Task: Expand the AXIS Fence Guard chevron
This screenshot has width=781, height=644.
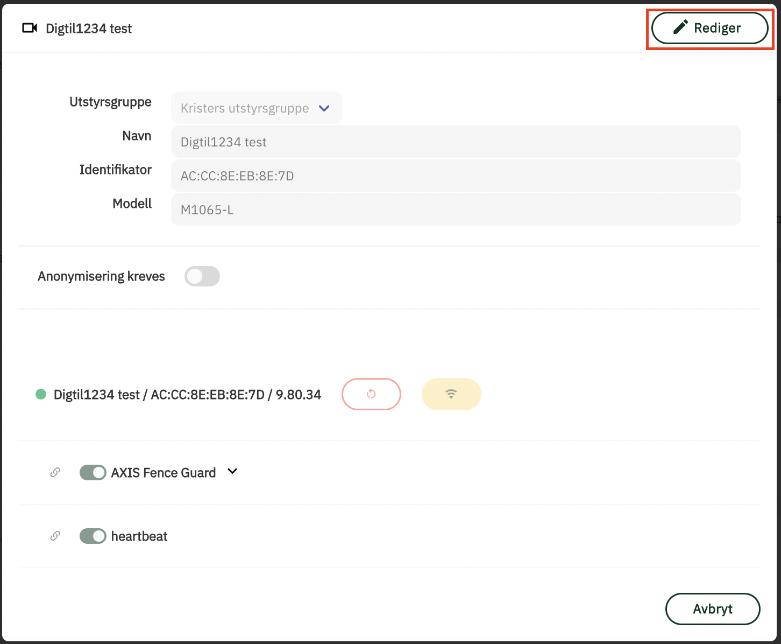Action: tap(232, 471)
